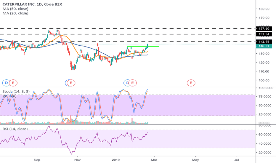
Task: Select the RSI (14, close) indicator label
Action: pyautogui.click(x=15, y=129)
